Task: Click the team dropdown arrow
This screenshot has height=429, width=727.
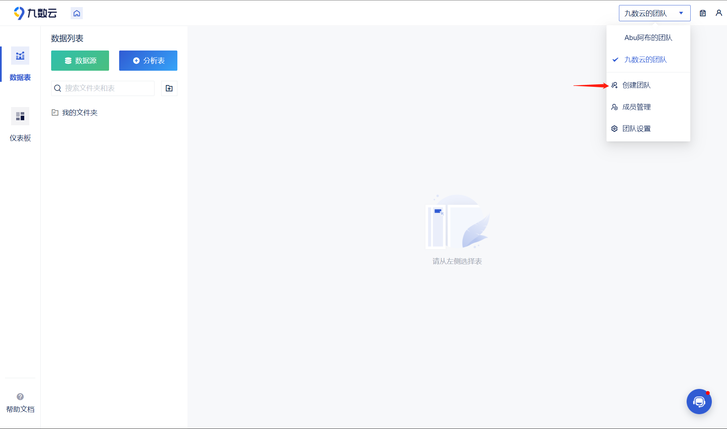Action: click(681, 13)
